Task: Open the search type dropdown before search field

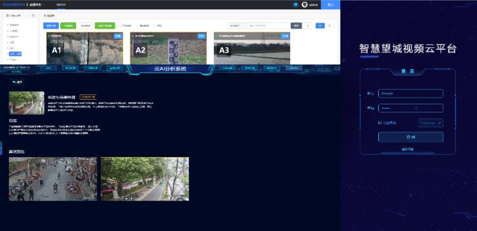Action: pos(237,26)
